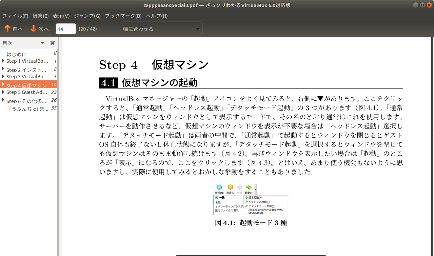Expand Step 2 インスト outline entry

point(3,69)
